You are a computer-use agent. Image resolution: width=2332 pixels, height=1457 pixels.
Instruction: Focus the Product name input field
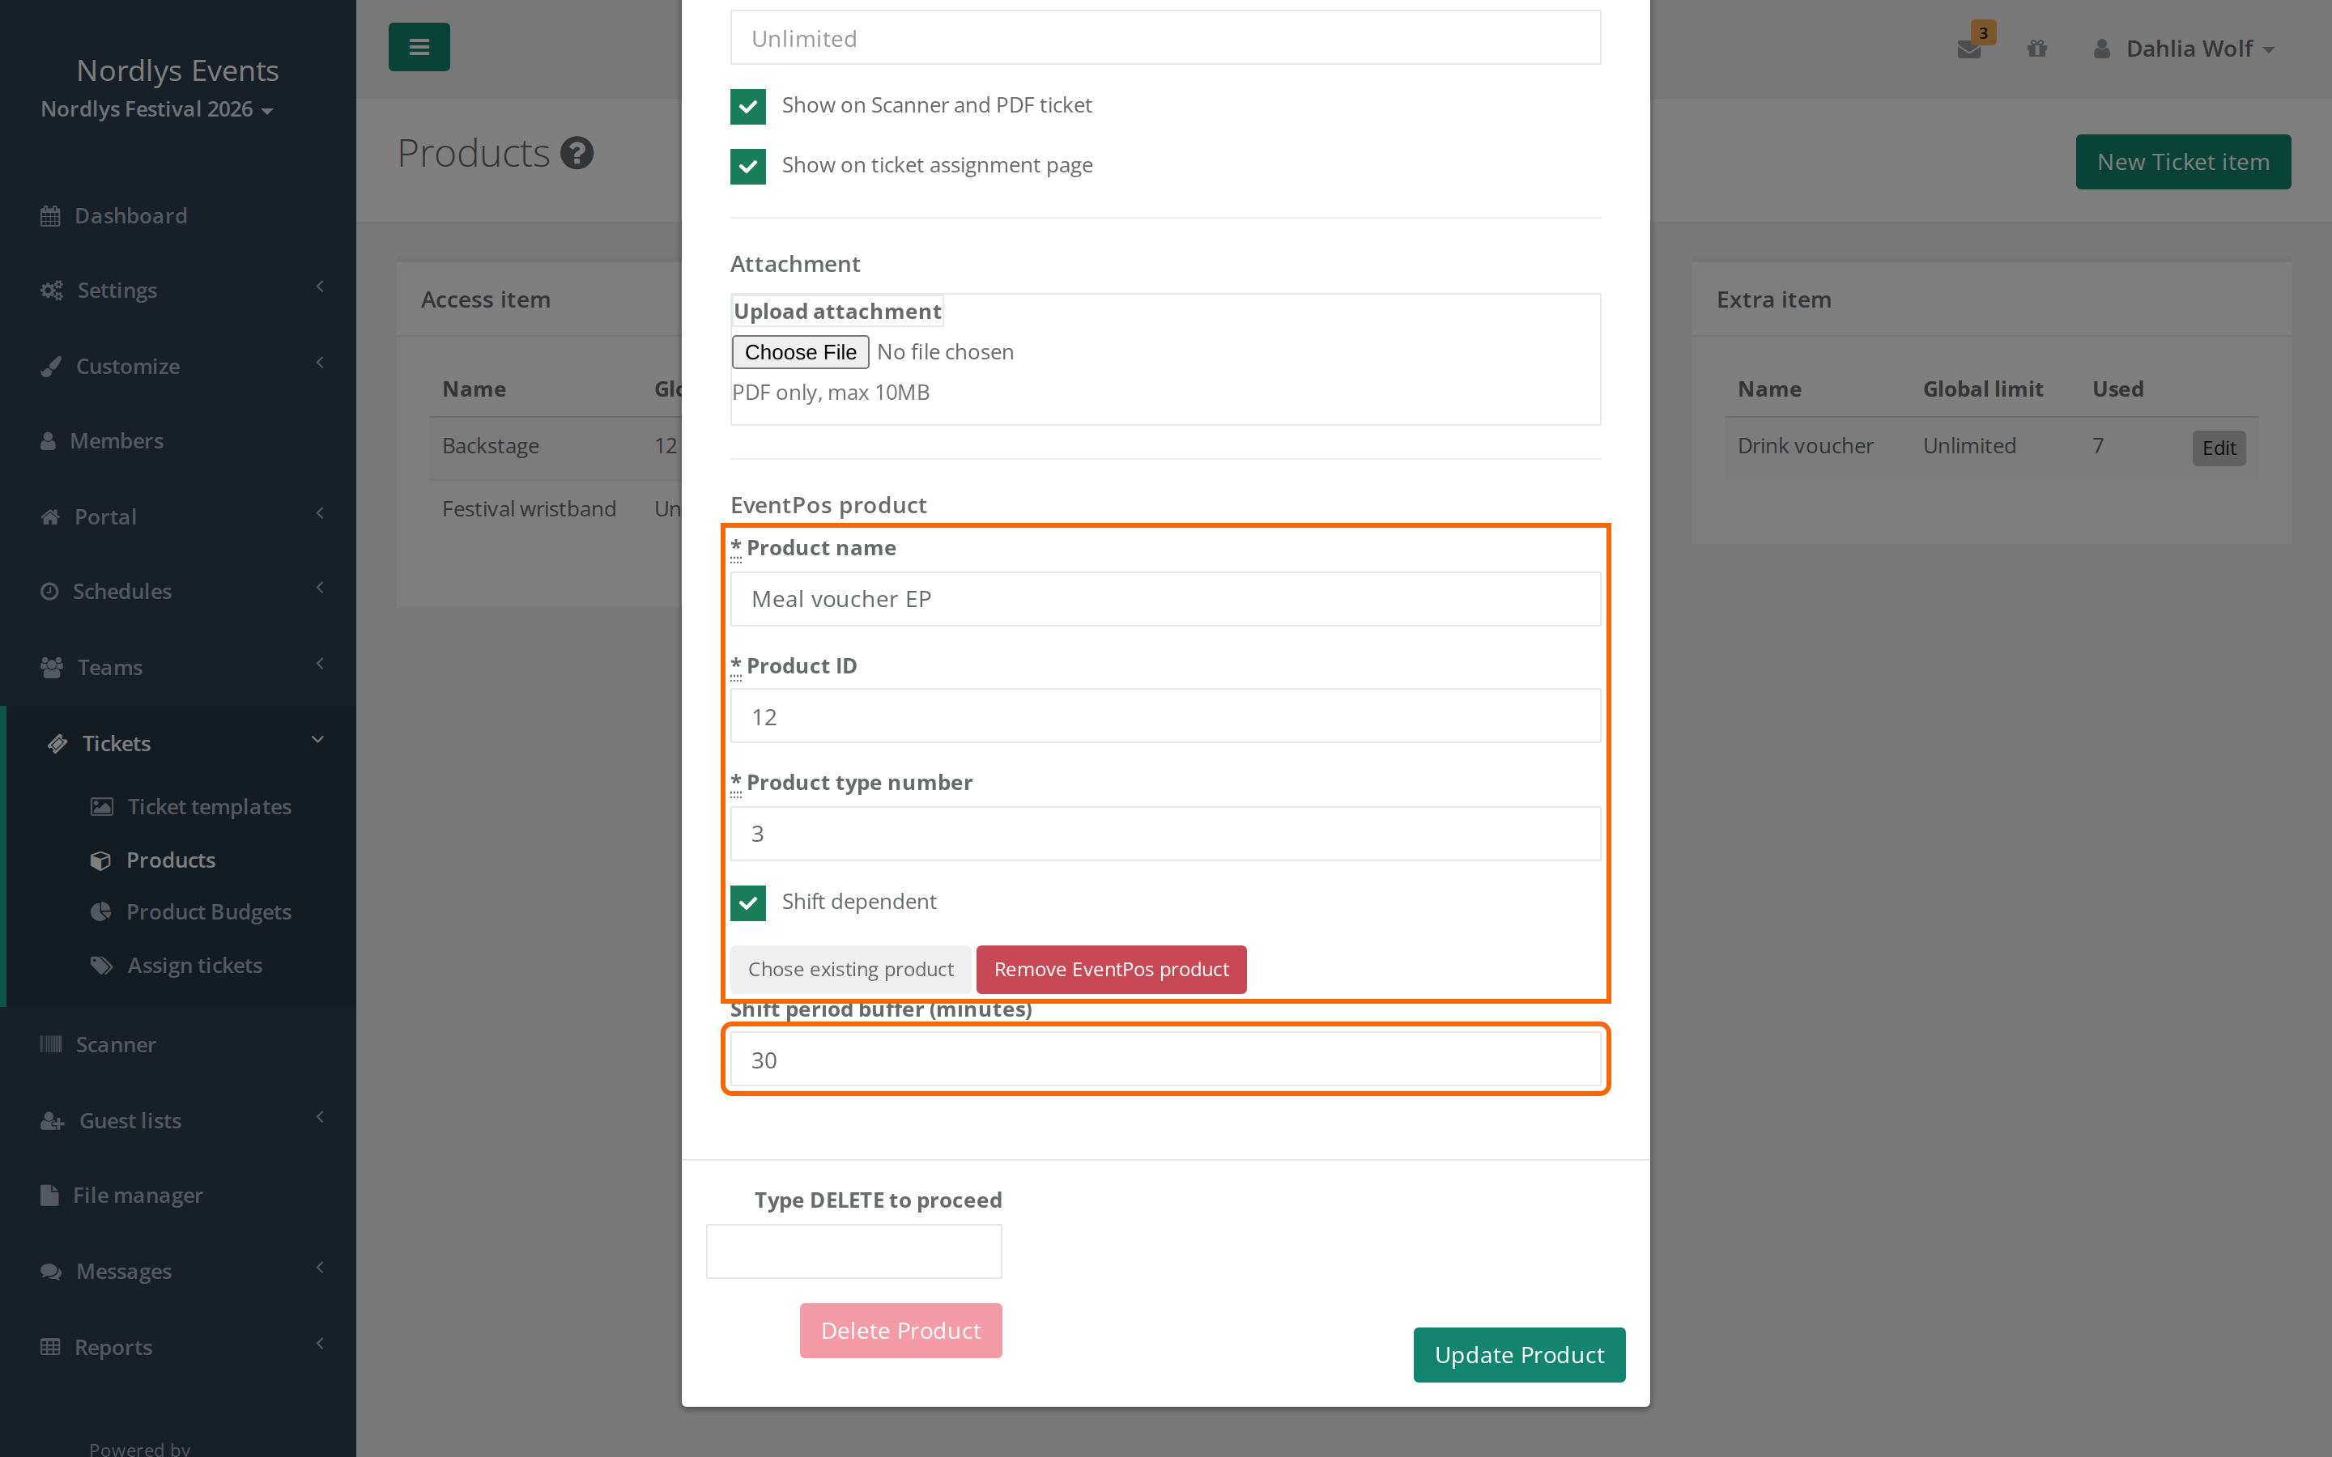click(1165, 599)
